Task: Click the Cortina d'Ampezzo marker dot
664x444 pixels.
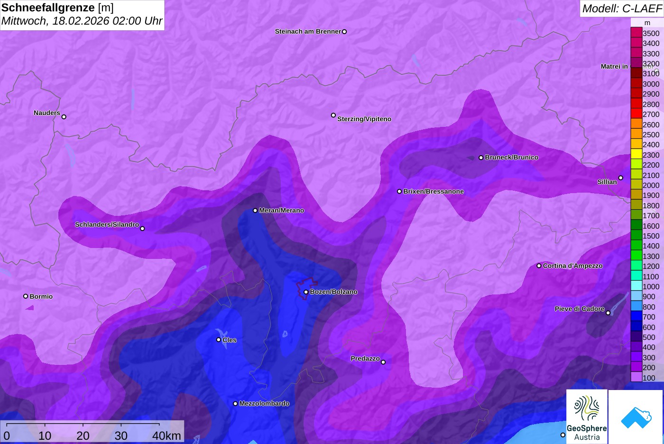Action: pyautogui.click(x=539, y=266)
